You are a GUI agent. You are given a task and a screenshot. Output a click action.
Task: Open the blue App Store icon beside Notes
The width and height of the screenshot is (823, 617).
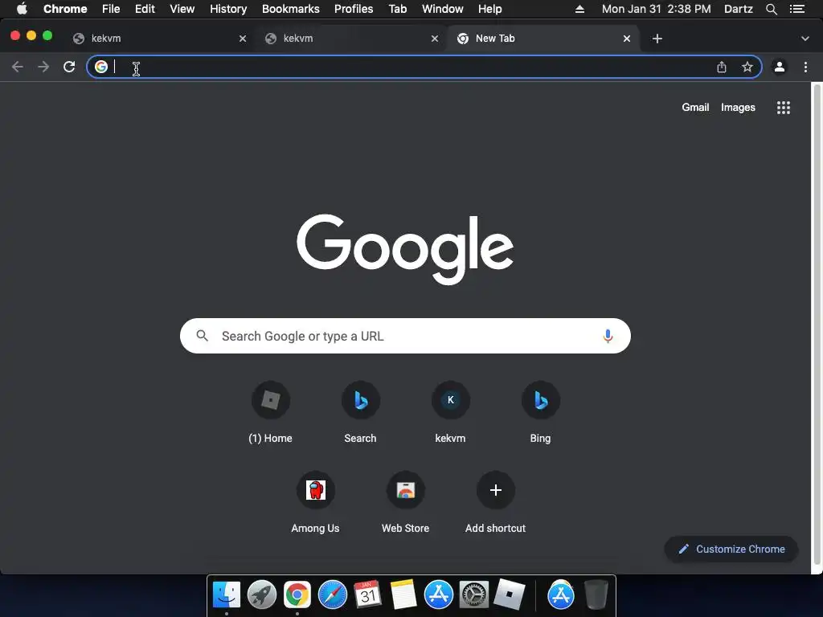(438, 595)
